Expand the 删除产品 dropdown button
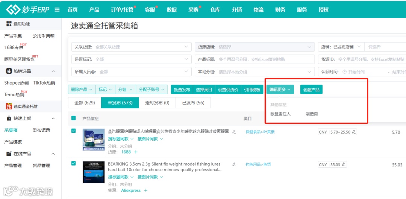The height and width of the screenshot is (199, 406). 82,90
